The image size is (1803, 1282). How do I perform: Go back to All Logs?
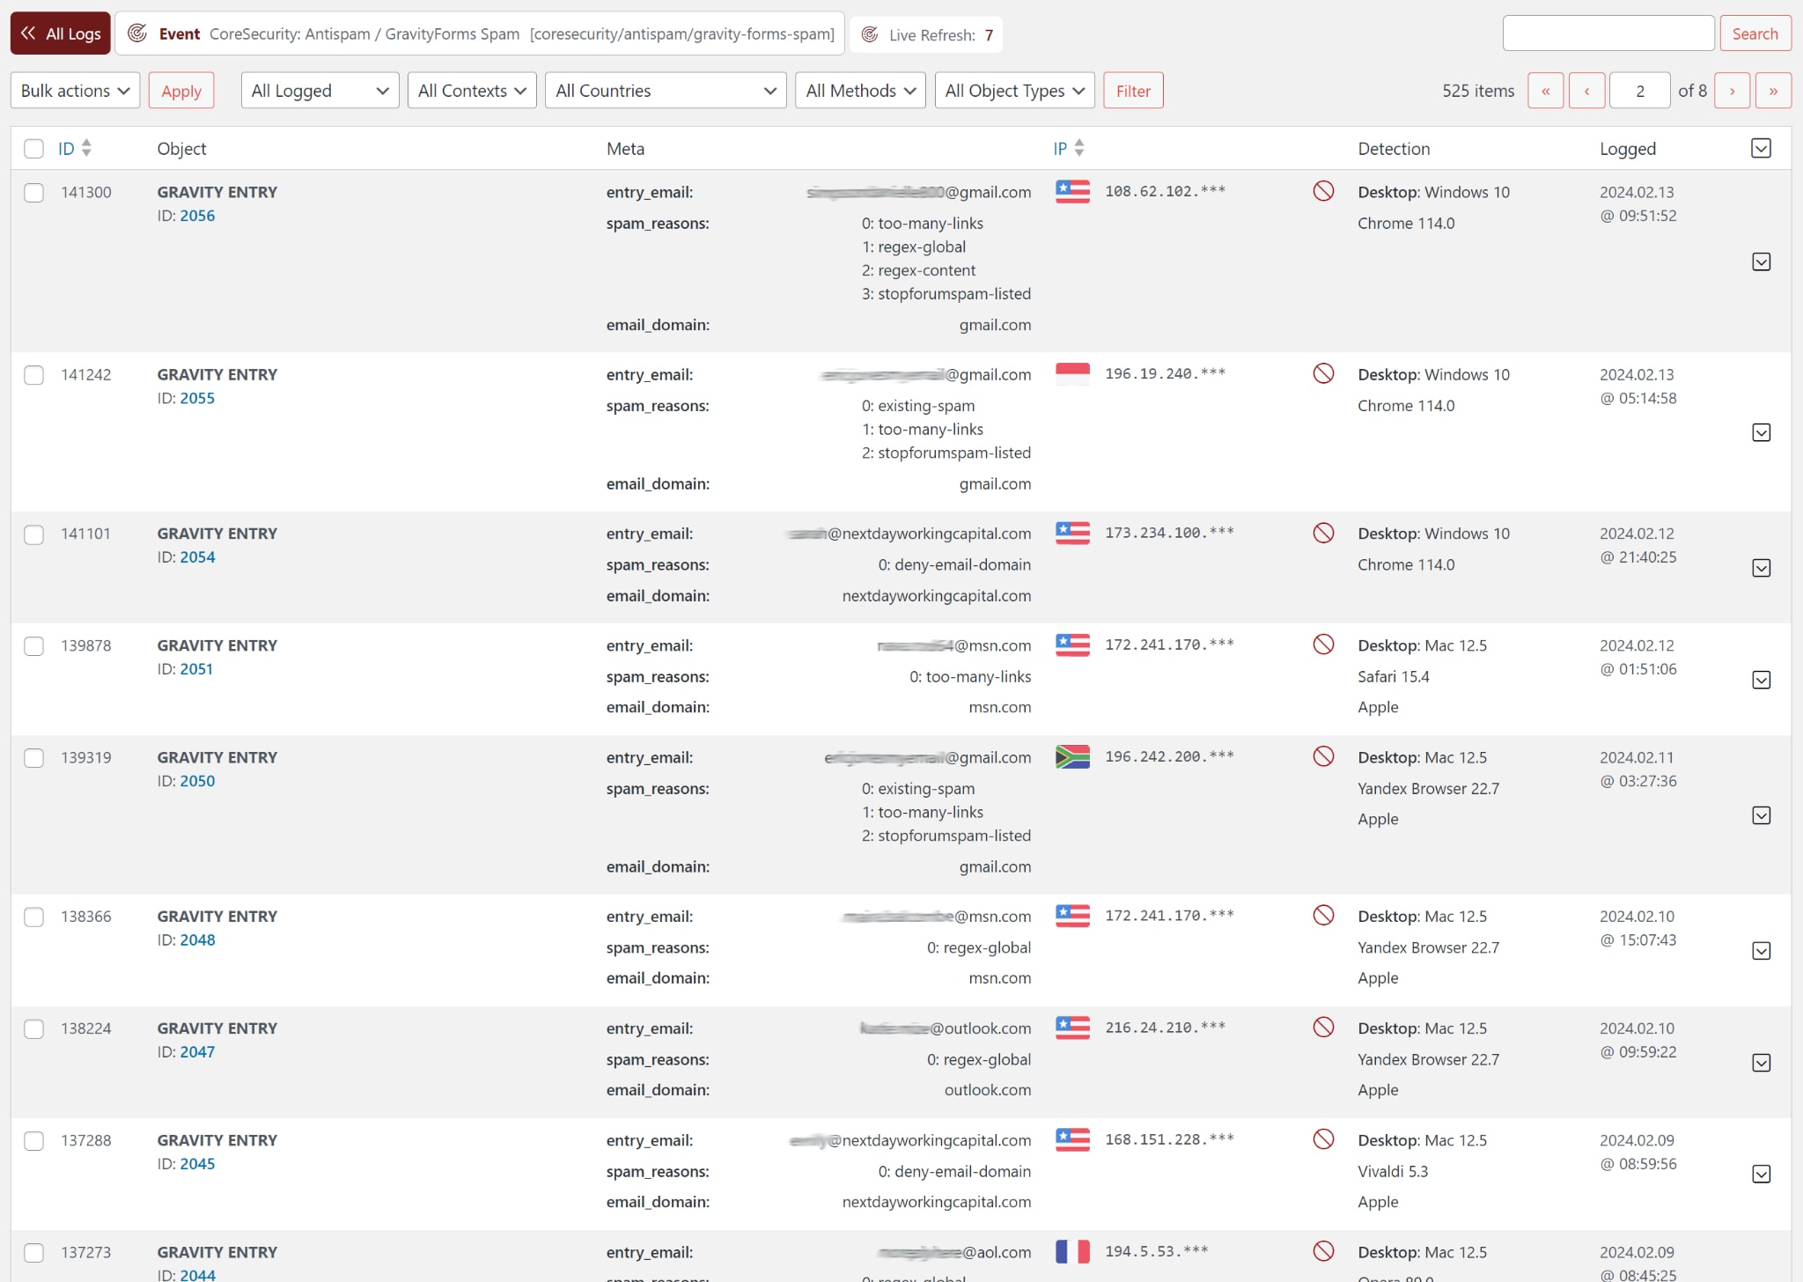61,33
